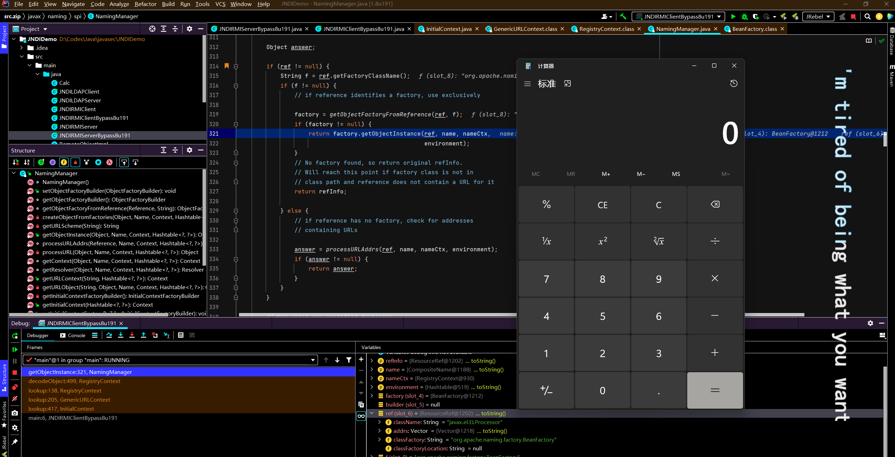The width and height of the screenshot is (895, 457).
Task: Click the Step Over debugger icon
Action: (109, 335)
